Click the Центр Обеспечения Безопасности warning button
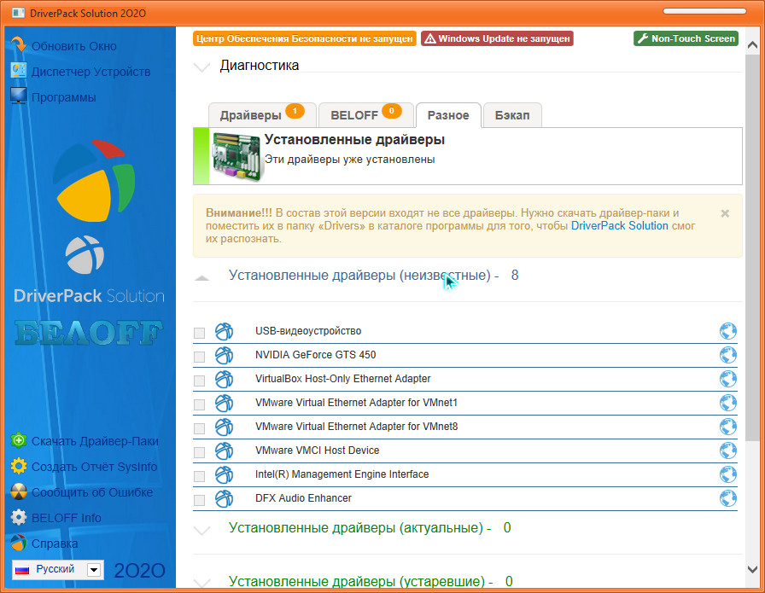This screenshot has width=765, height=593. click(305, 38)
